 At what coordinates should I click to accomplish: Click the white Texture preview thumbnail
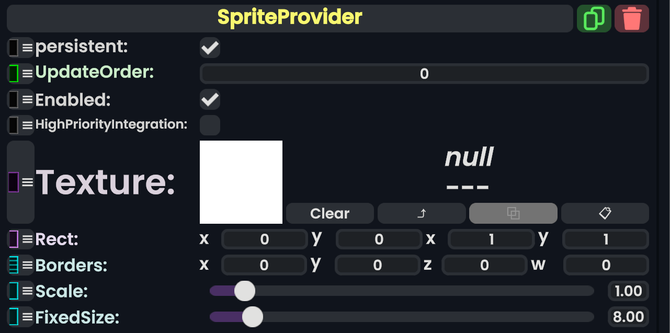click(241, 182)
